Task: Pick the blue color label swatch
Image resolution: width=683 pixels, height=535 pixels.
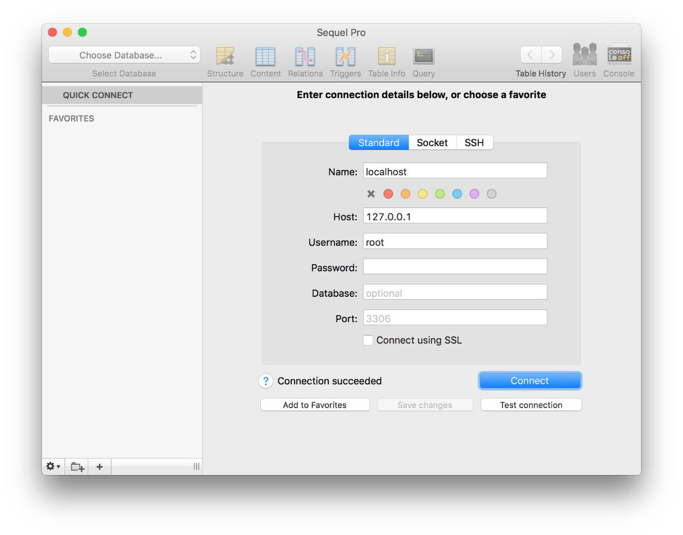Action: [x=457, y=194]
